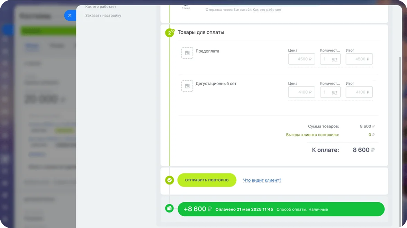Open the Что видит клиент? link
The width and height of the screenshot is (407, 228).
click(262, 180)
